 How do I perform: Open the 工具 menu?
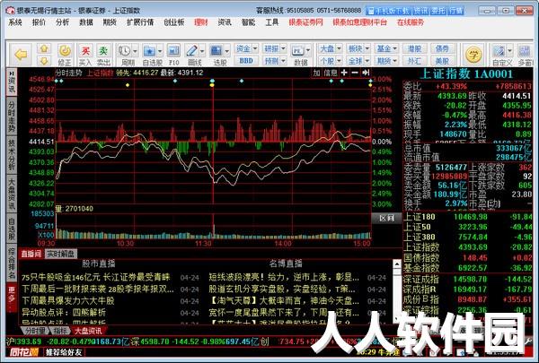click(271, 22)
